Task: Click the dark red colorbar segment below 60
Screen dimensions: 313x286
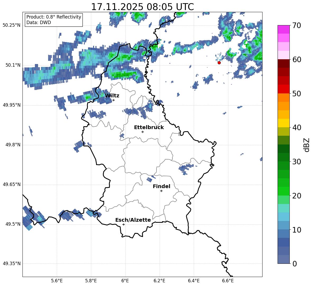Action: 283,63
